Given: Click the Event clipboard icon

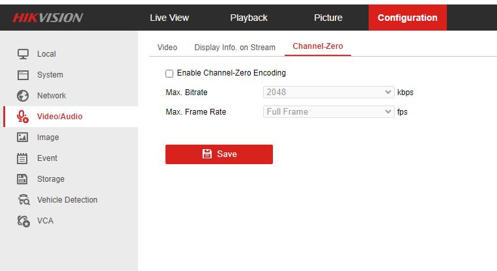Looking at the screenshot, I should click(x=23, y=158).
